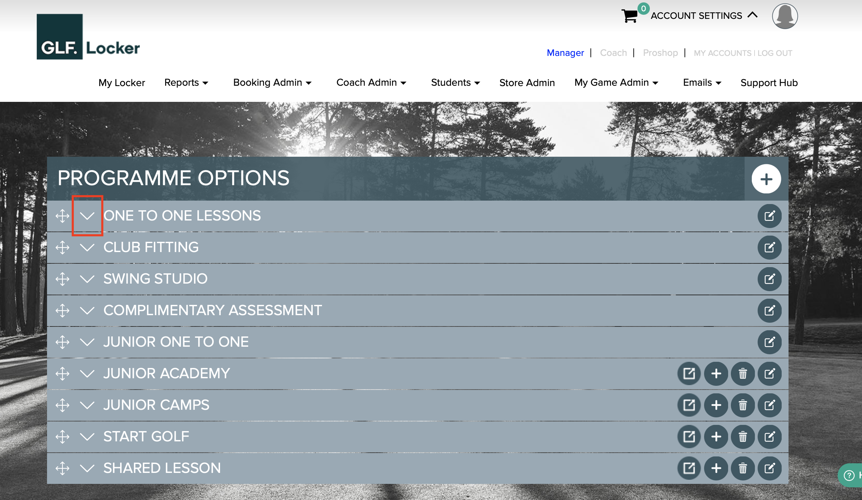Expand the Start Golf row
The image size is (862, 500).
(87, 437)
